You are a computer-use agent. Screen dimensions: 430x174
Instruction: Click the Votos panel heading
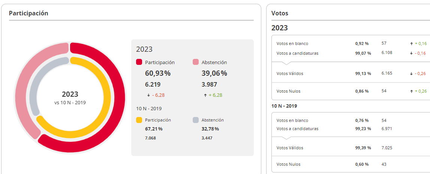280,13
